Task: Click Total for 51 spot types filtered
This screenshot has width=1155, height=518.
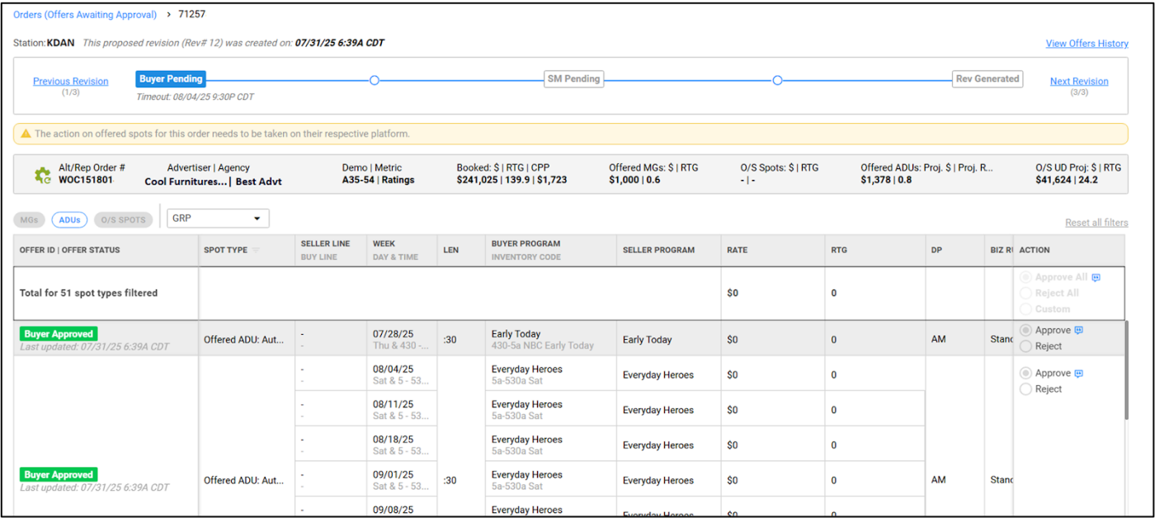Action: click(88, 293)
